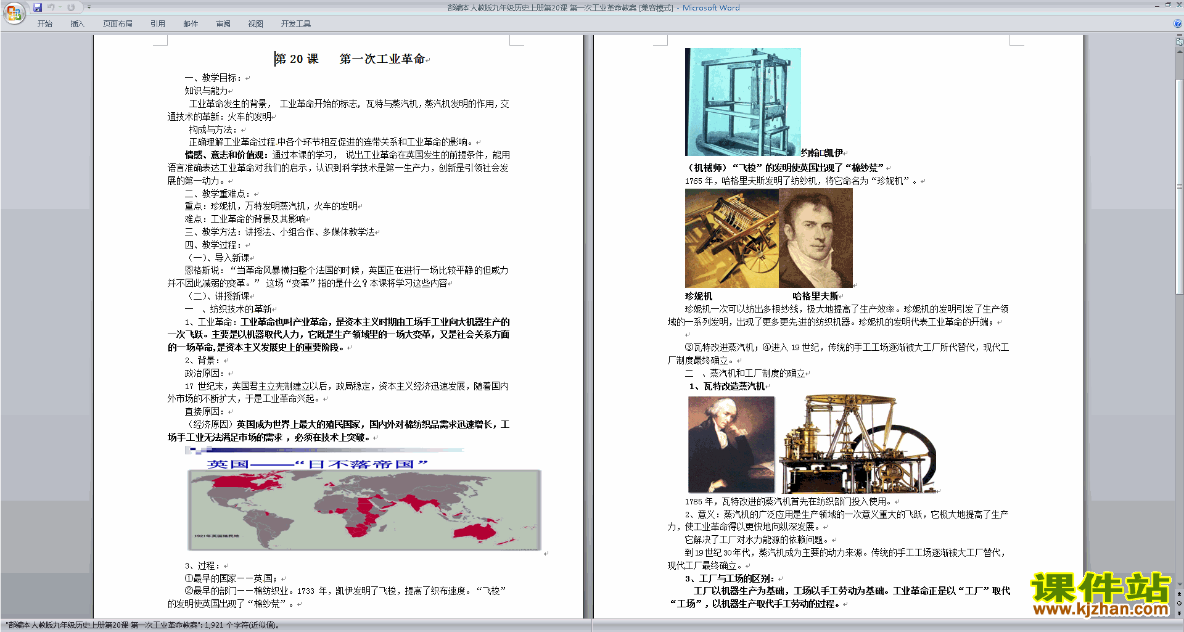Select the James Watt portrait image

click(x=731, y=444)
